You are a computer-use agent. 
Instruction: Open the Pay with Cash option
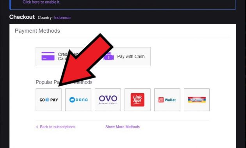[123, 56]
